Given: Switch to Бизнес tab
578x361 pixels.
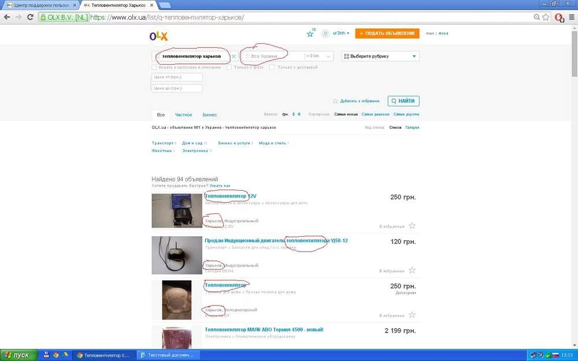Looking at the screenshot, I should tap(210, 115).
